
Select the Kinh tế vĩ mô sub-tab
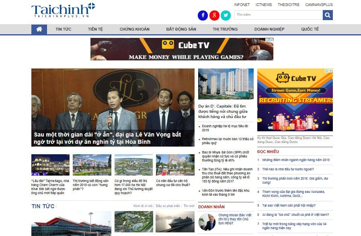coord(143,206)
